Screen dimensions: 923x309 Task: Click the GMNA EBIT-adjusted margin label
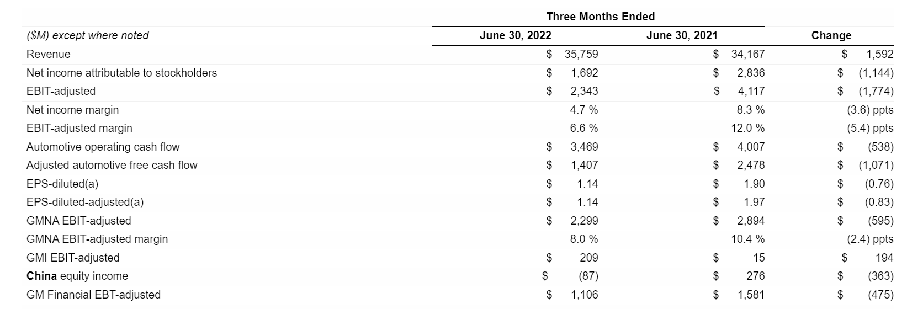point(97,239)
